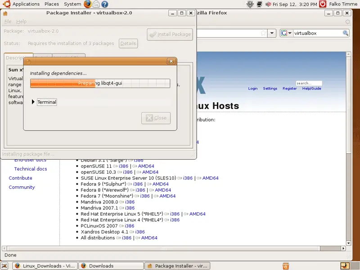Open the Settings link on the page

point(270,88)
